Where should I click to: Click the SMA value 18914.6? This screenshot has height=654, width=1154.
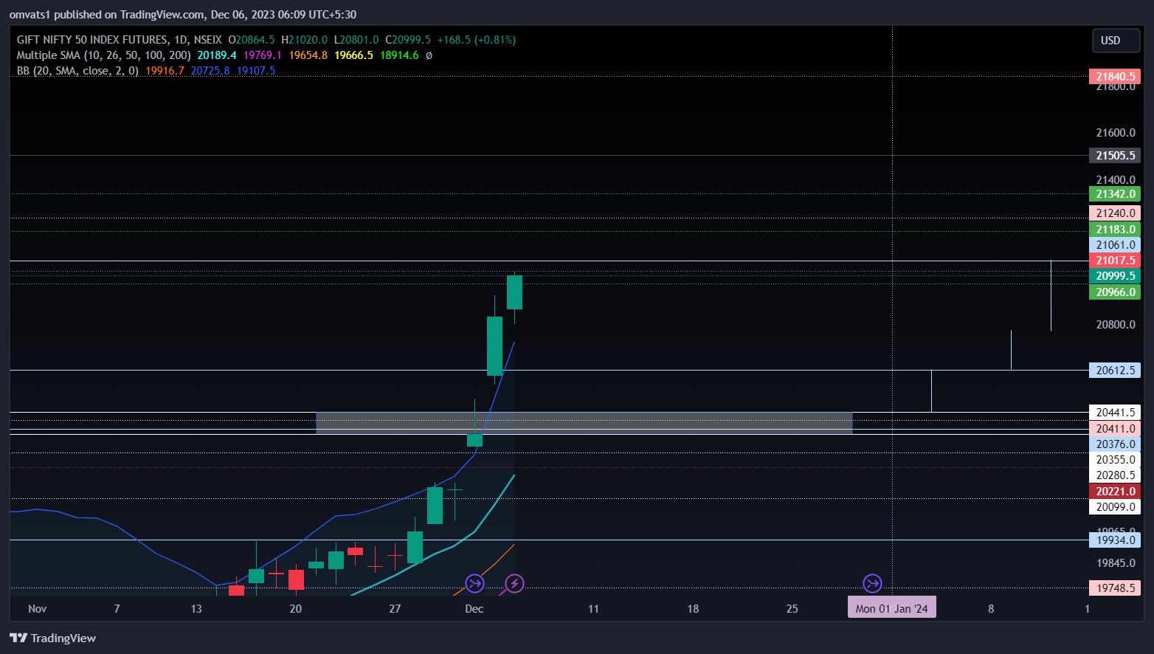pyautogui.click(x=399, y=55)
